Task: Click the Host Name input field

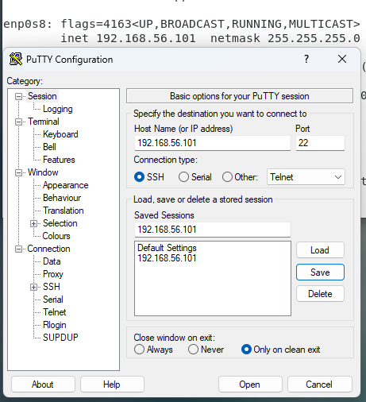Action: (x=213, y=143)
